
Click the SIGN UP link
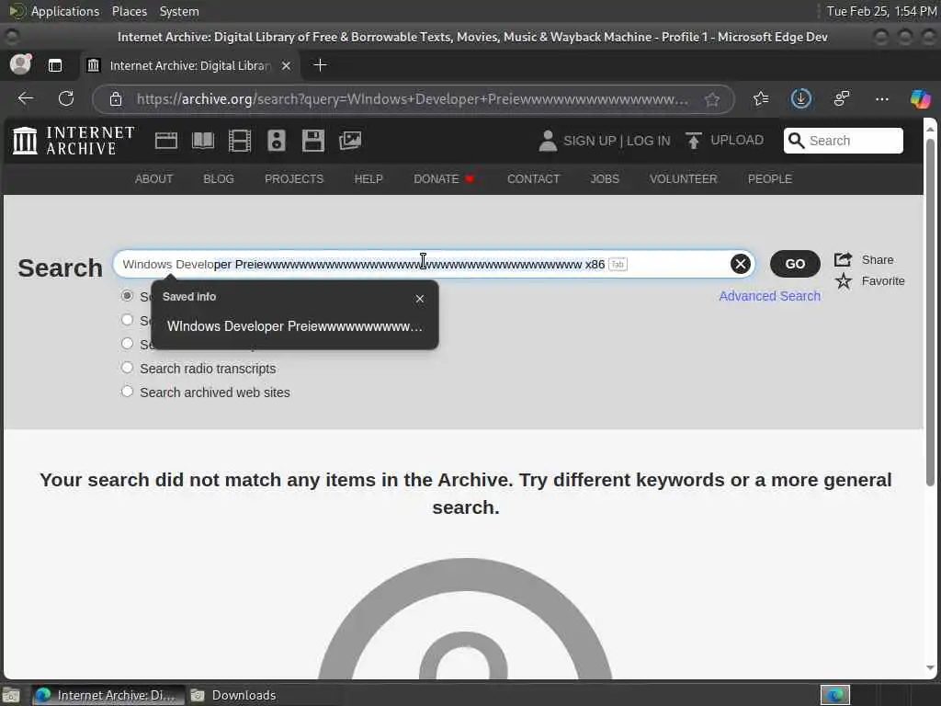[x=589, y=141]
